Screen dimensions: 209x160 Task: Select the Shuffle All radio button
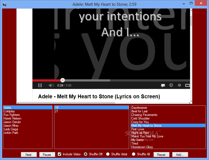tap(133, 154)
